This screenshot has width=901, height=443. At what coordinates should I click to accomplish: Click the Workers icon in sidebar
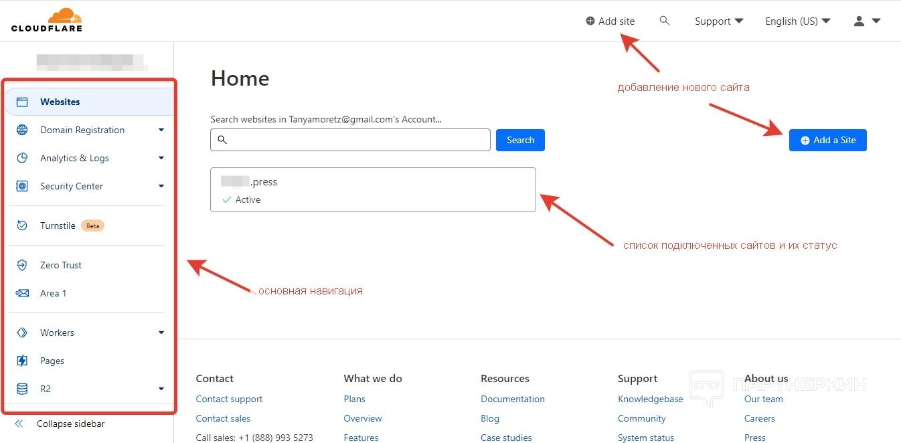tap(22, 333)
